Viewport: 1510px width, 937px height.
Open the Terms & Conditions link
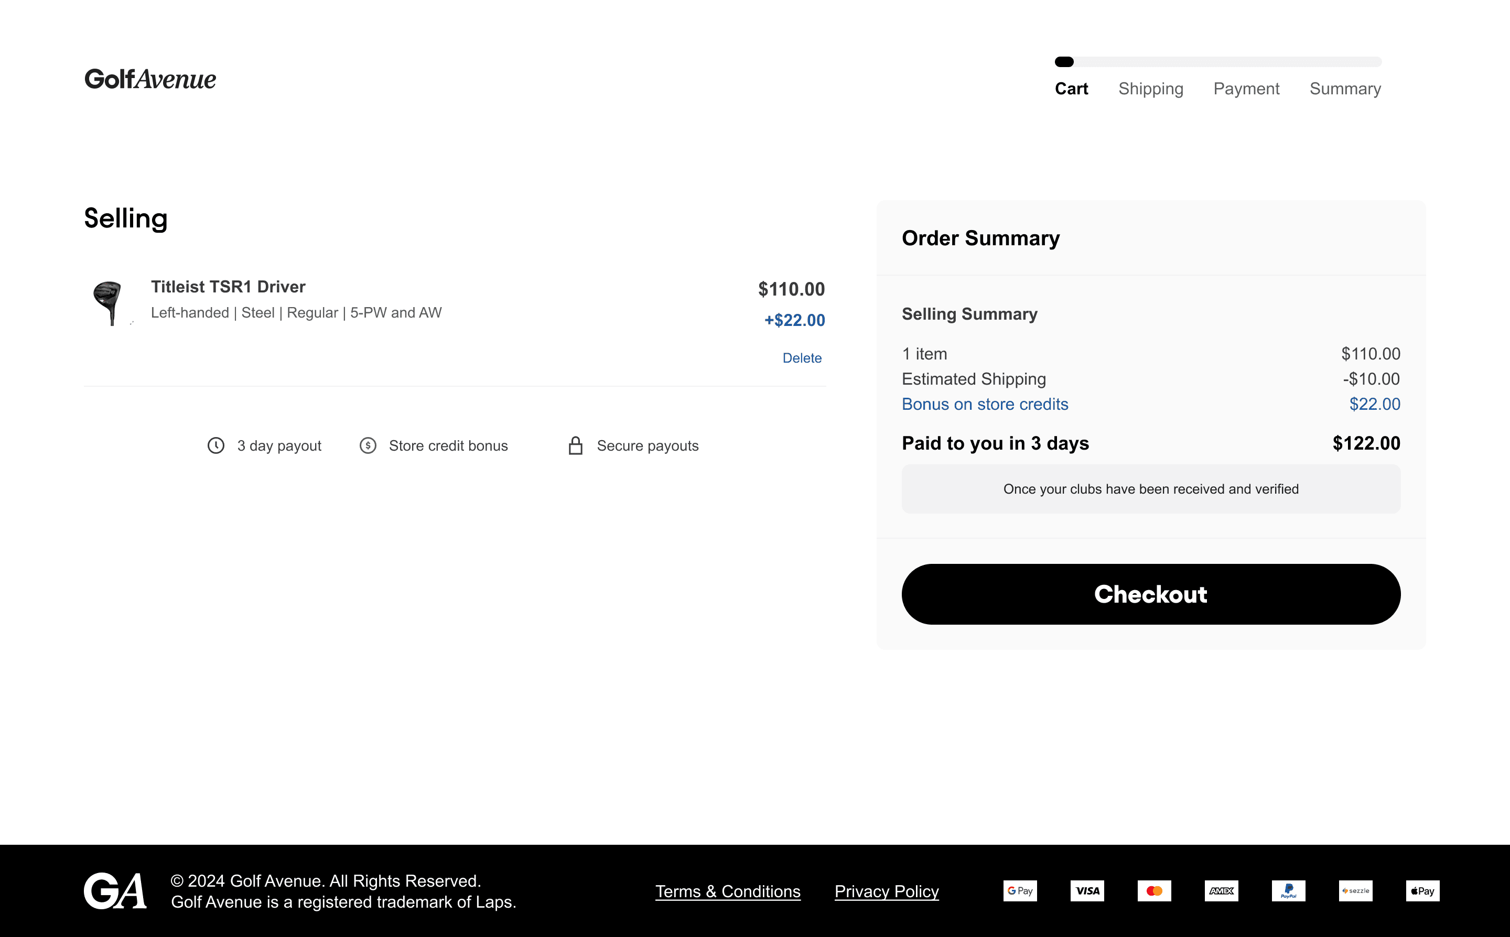[x=728, y=891]
